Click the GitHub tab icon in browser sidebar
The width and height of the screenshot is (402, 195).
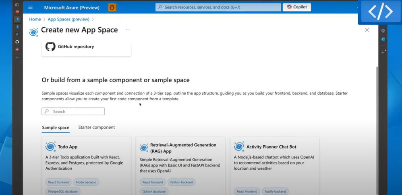[x=17, y=42]
